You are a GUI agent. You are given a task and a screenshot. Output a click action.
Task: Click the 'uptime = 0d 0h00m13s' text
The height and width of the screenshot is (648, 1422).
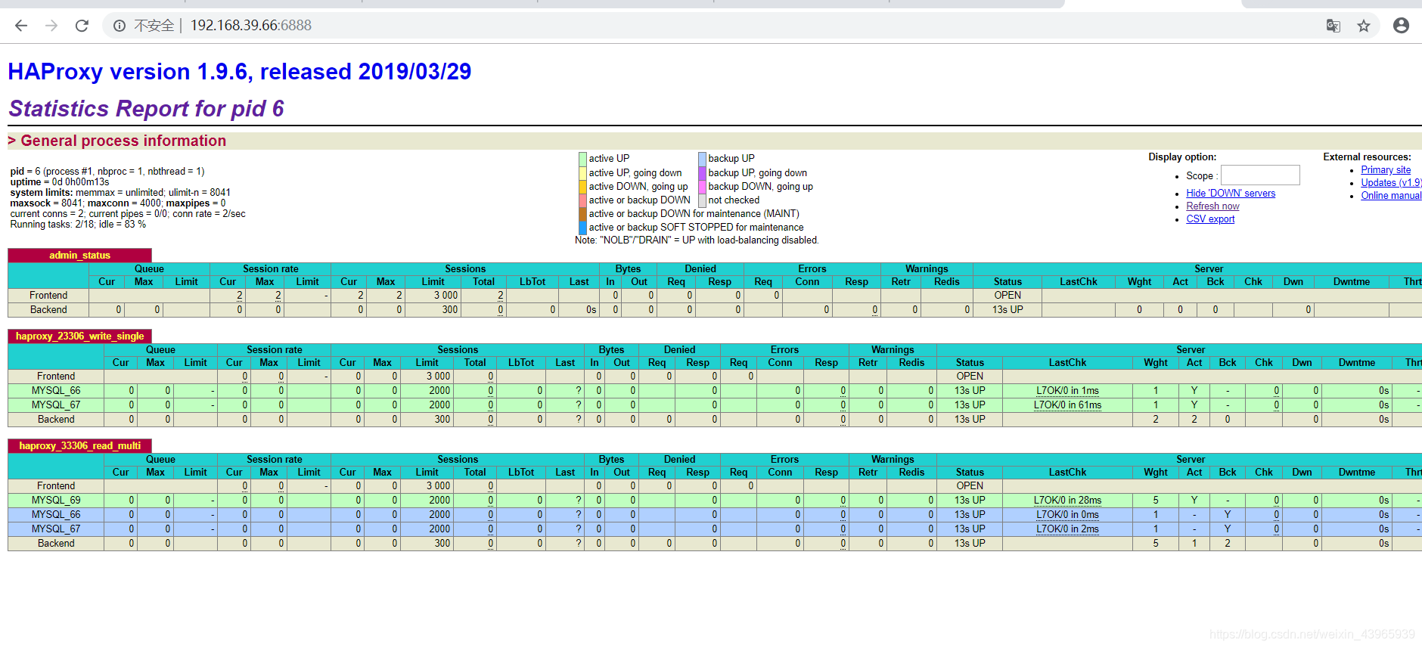[60, 182]
